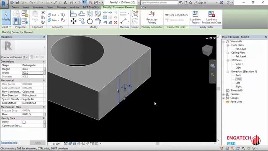Click the Width value field
This screenshot has height=151, width=268.
pos(33,73)
